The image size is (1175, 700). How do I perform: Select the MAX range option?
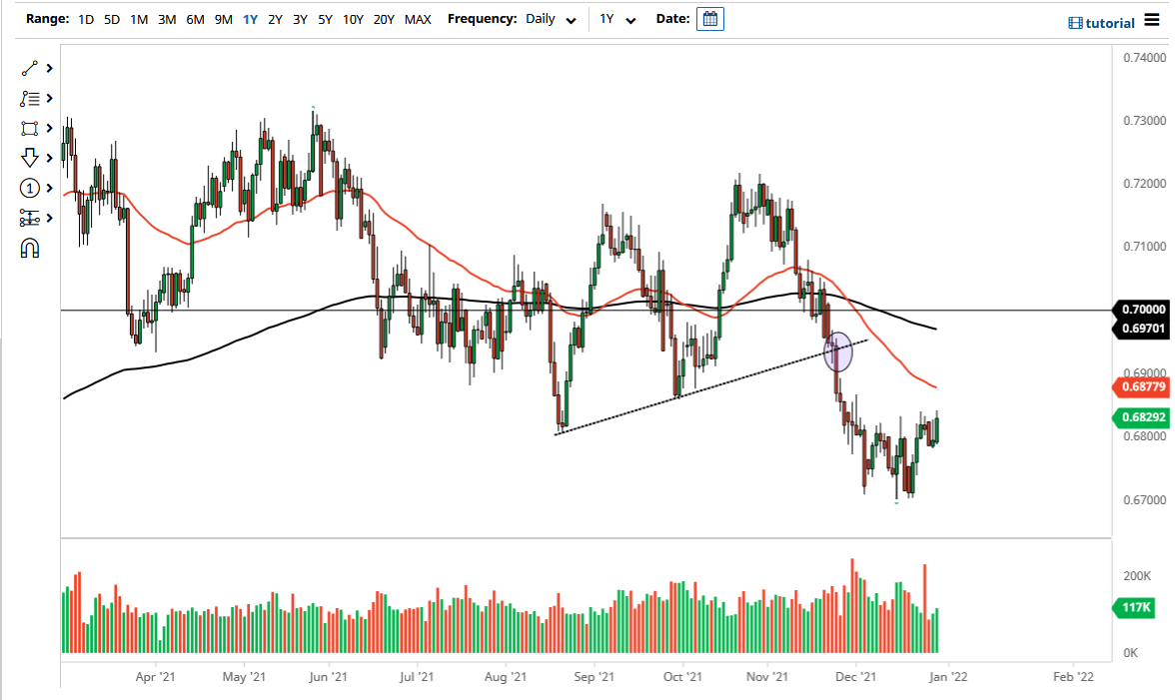[418, 18]
